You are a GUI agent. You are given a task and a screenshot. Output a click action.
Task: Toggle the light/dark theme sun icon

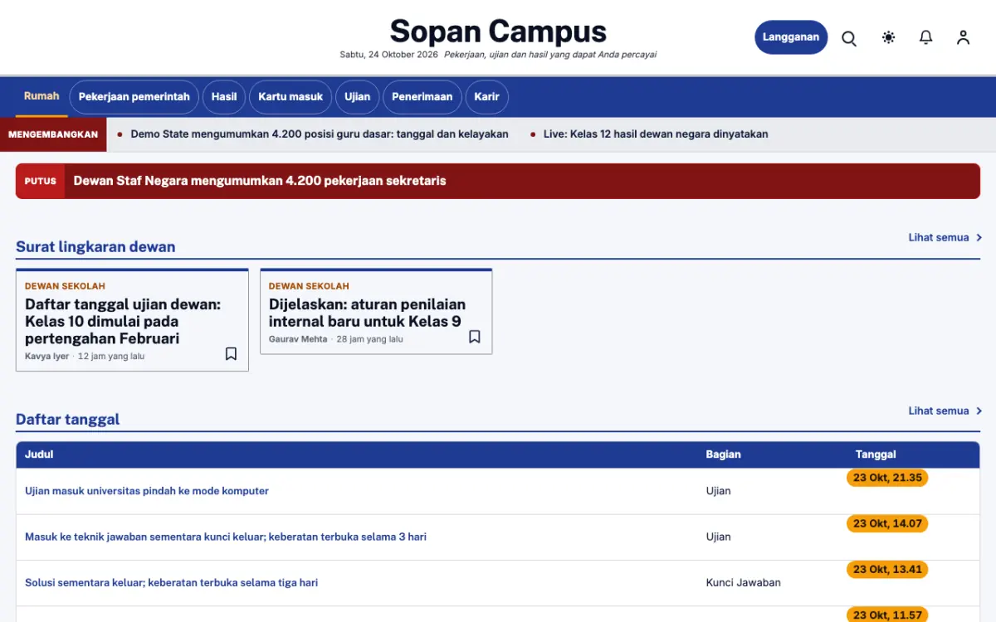tap(888, 37)
